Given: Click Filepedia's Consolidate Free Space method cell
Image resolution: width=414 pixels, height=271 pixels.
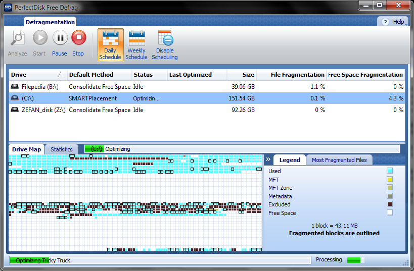Looking at the screenshot, I should click(100, 87).
